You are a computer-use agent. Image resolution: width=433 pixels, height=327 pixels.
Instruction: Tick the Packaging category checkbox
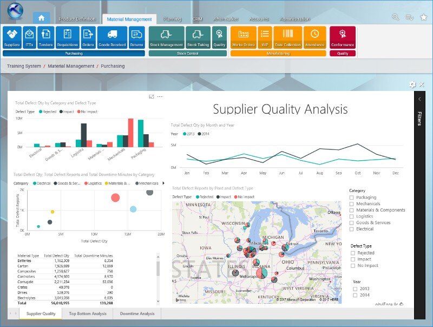[x=352, y=198]
